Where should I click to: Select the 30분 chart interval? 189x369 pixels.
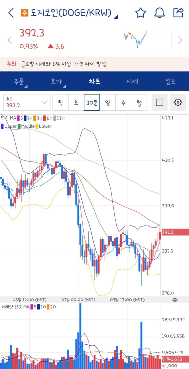[92, 102]
